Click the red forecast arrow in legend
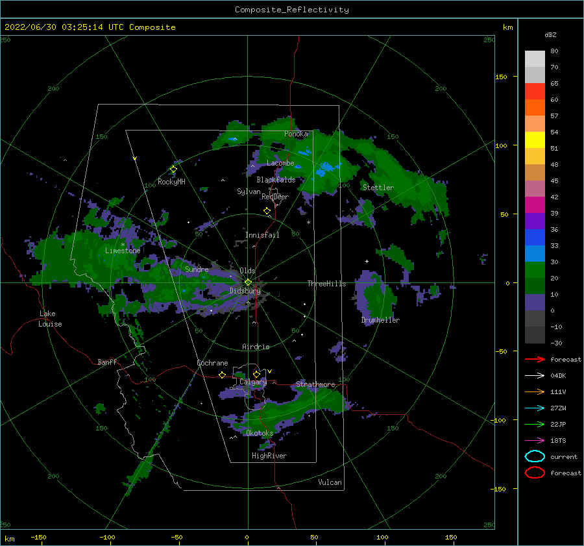This screenshot has height=546, width=584. coord(535,359)
